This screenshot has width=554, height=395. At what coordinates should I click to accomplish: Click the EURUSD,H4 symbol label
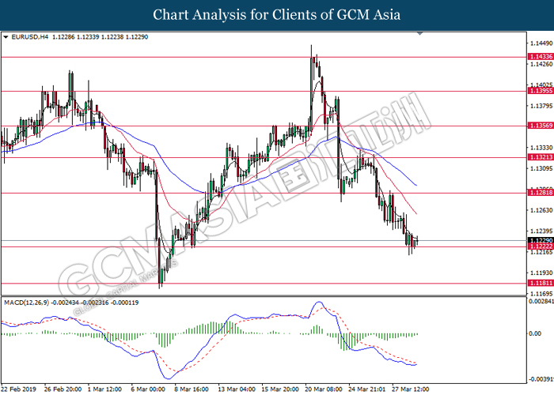coord(30,37)
